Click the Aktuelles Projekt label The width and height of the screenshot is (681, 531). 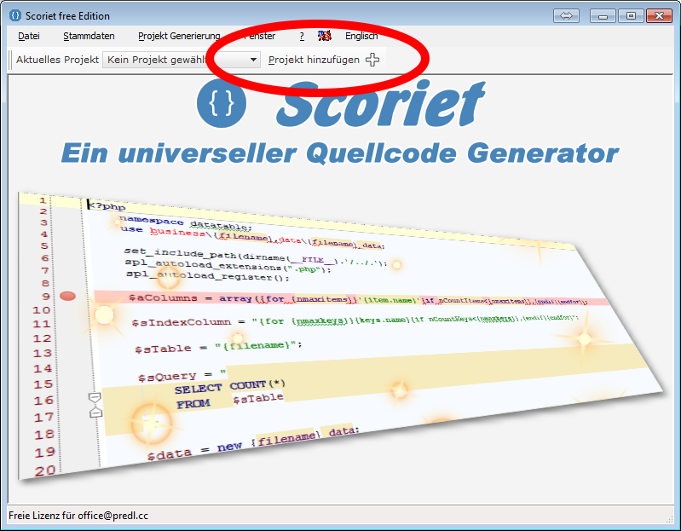coord(57,60)
